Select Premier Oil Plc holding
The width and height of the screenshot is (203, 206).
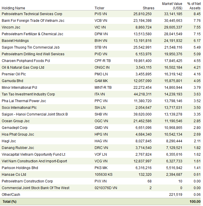[x=14, y=74]
